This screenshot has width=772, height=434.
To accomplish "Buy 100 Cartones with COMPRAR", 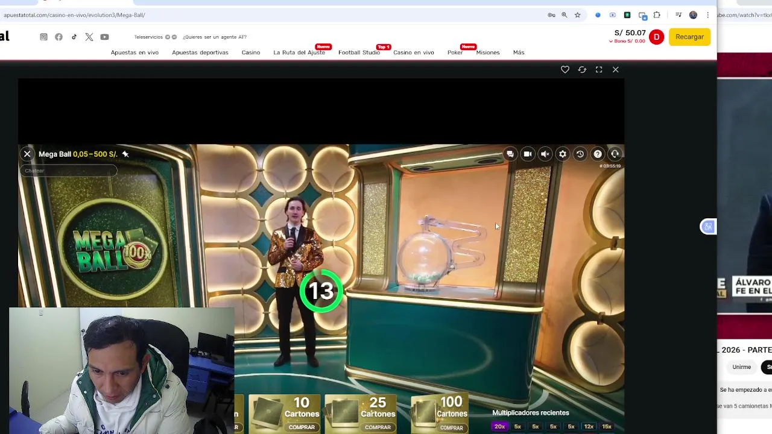I will point(451,428).
